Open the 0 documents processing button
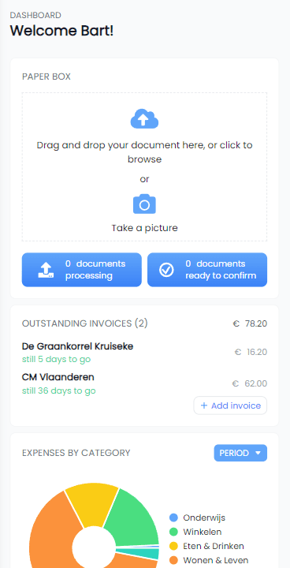The image size is (290, 568). pos(82,270)
